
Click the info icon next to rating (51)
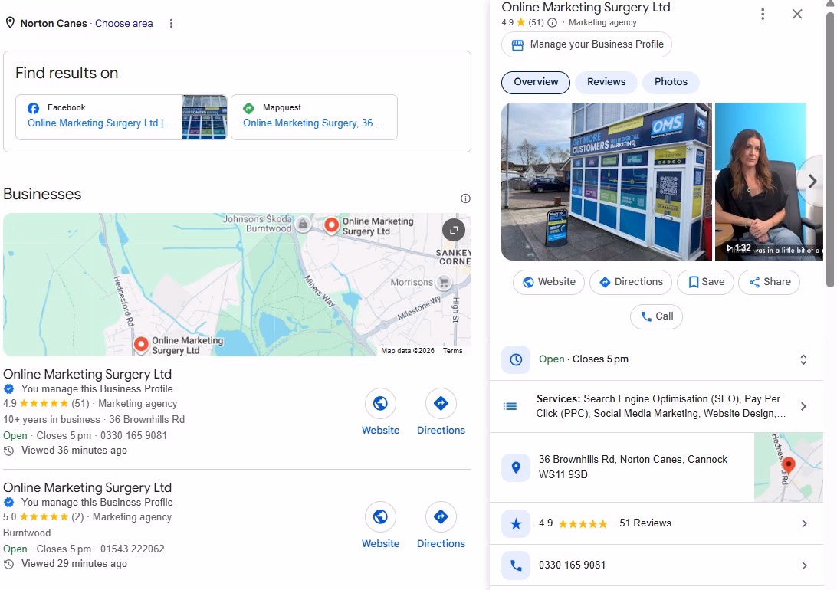[x=553, y=22]
